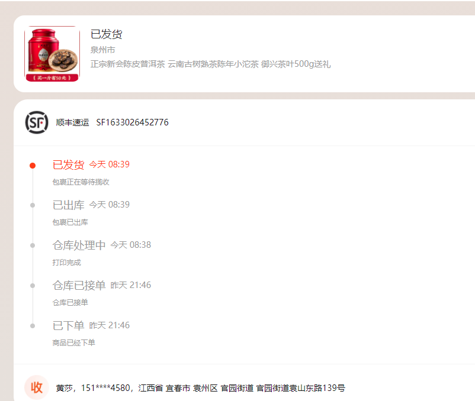Click the 已出库 今天 08:39 entry
475x401 pixels.
[x=91, y=205]
